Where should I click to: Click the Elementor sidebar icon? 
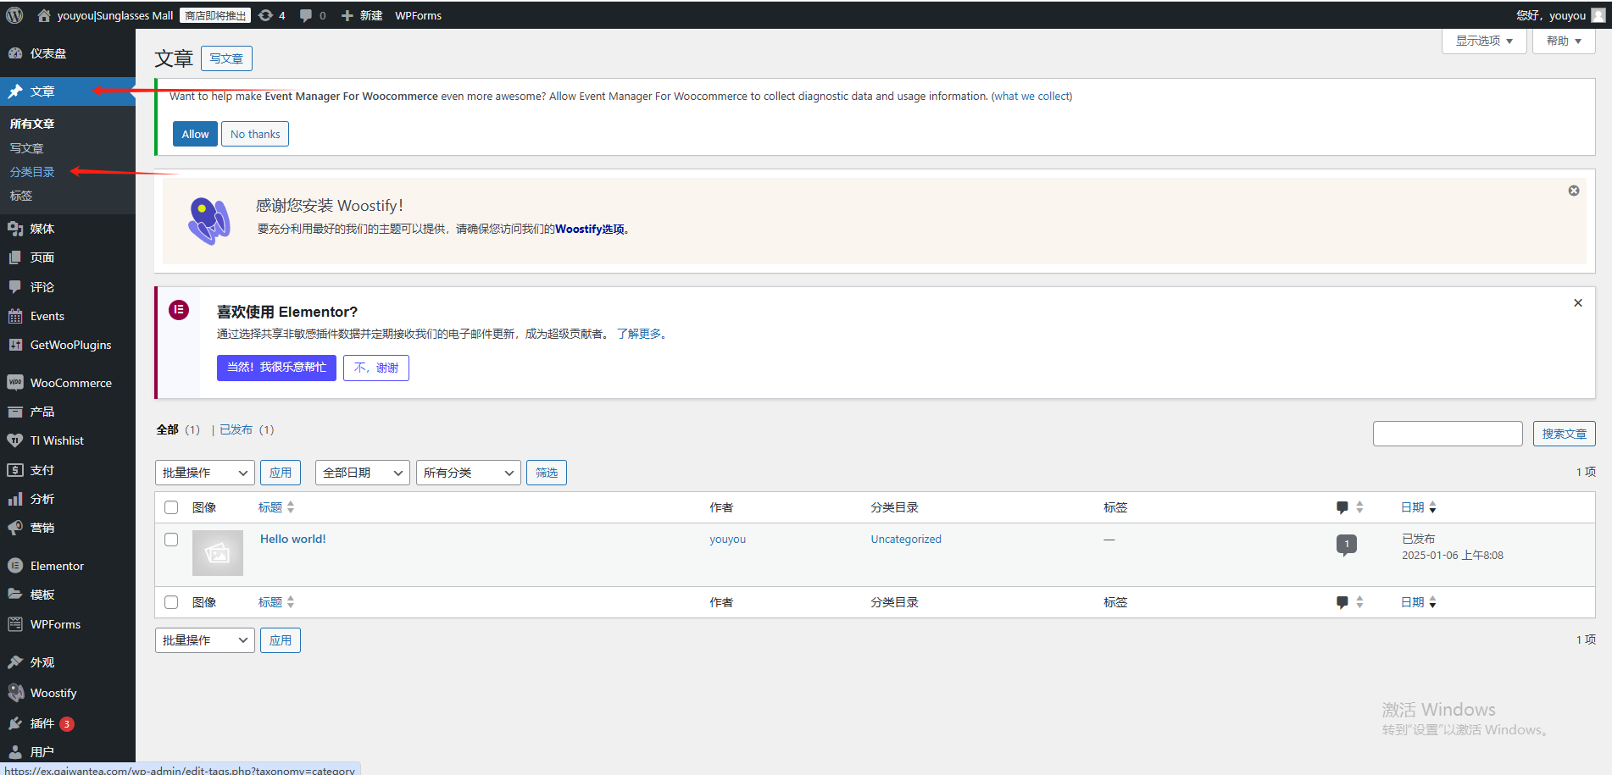pyautogui.click(x=15, y=566)
